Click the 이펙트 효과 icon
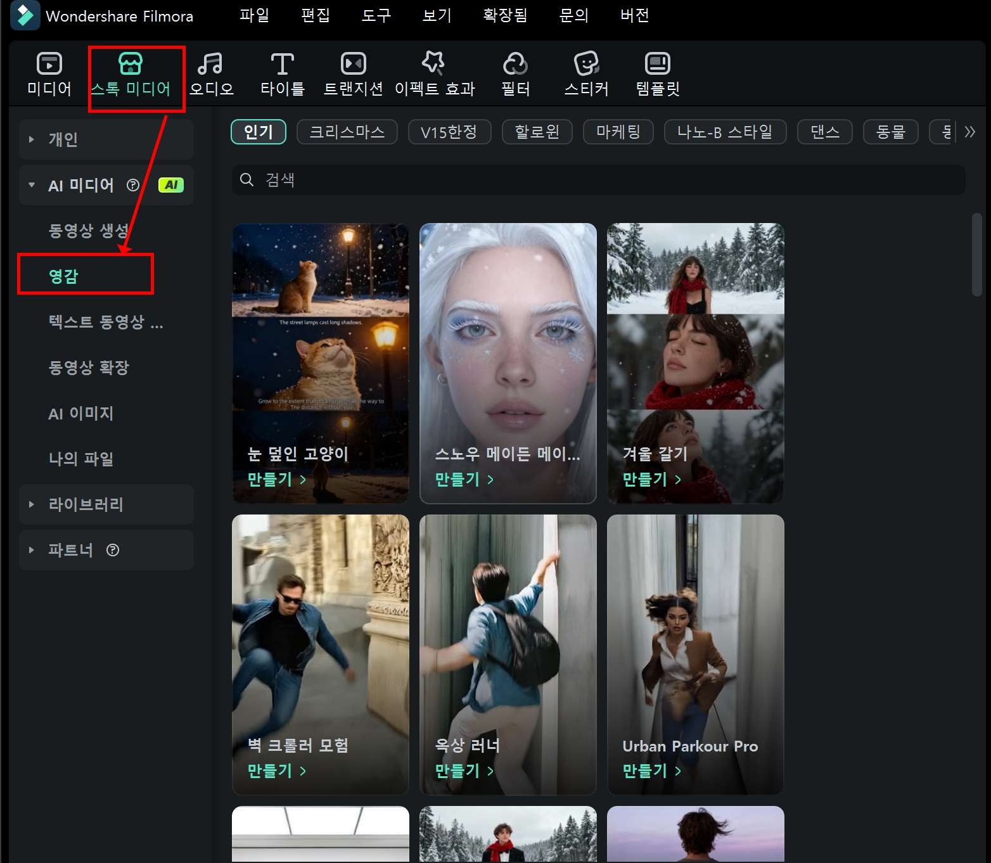Screen dimensions: 991x863 435,72
